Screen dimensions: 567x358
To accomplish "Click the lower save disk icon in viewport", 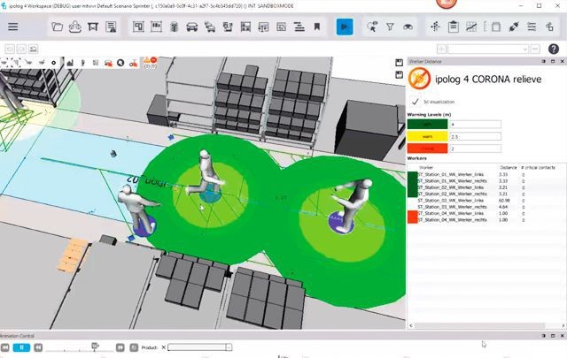I will pyautogui.click(x=399, y=75).
